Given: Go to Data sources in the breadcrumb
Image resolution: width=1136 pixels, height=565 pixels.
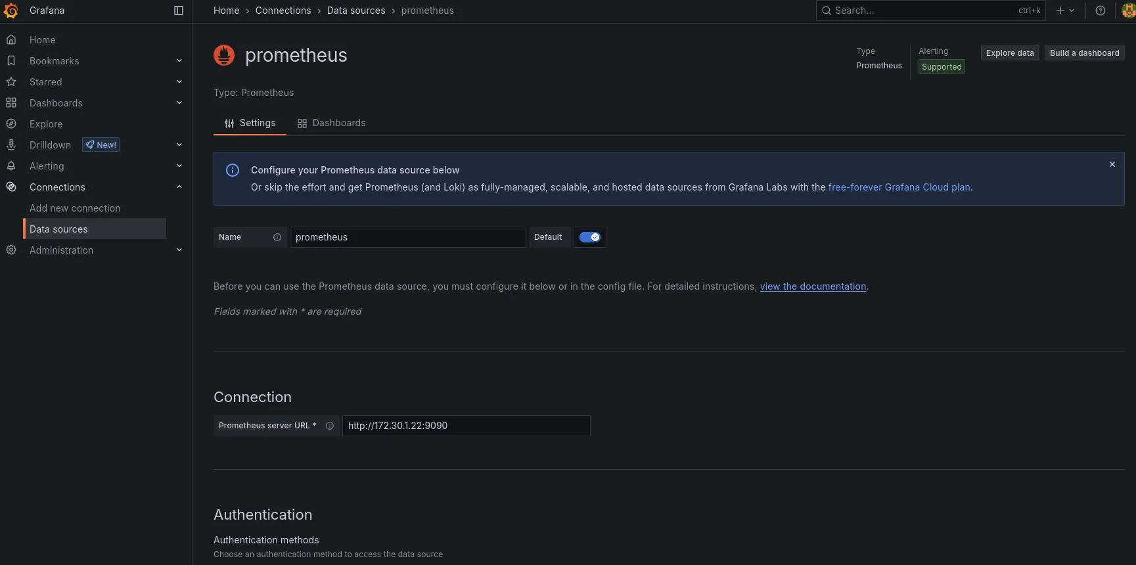Looking at the screenshot, I should click(x=356, y=11).
